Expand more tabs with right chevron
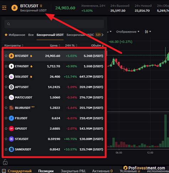The height and width of the screenshot is (173, 169). point(102,35)
